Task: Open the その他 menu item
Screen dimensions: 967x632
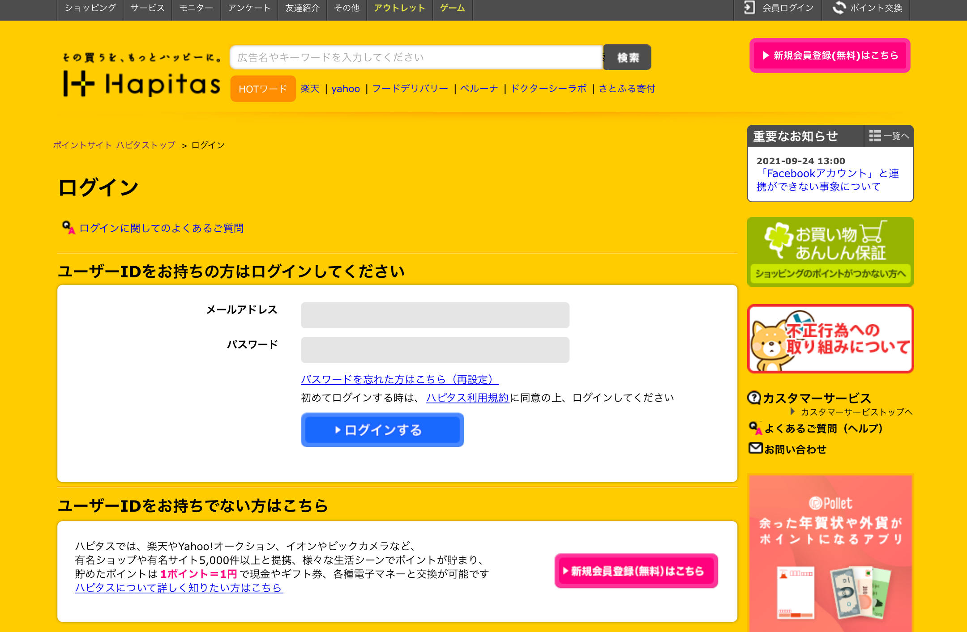Action: tap(347, 8)
